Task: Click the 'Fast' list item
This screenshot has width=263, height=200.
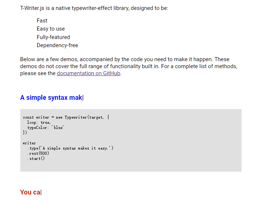Action: [x=42, y=21]
